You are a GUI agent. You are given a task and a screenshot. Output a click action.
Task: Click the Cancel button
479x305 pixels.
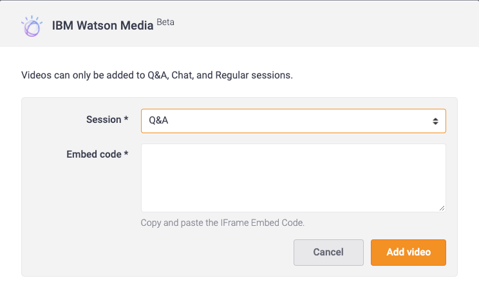(328, 252)
